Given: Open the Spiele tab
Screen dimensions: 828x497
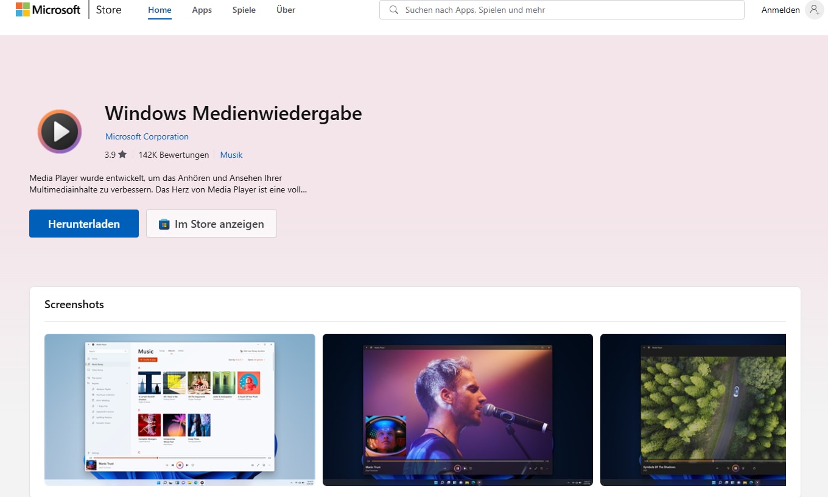Looking at the screenshot, I should [244, 10].
